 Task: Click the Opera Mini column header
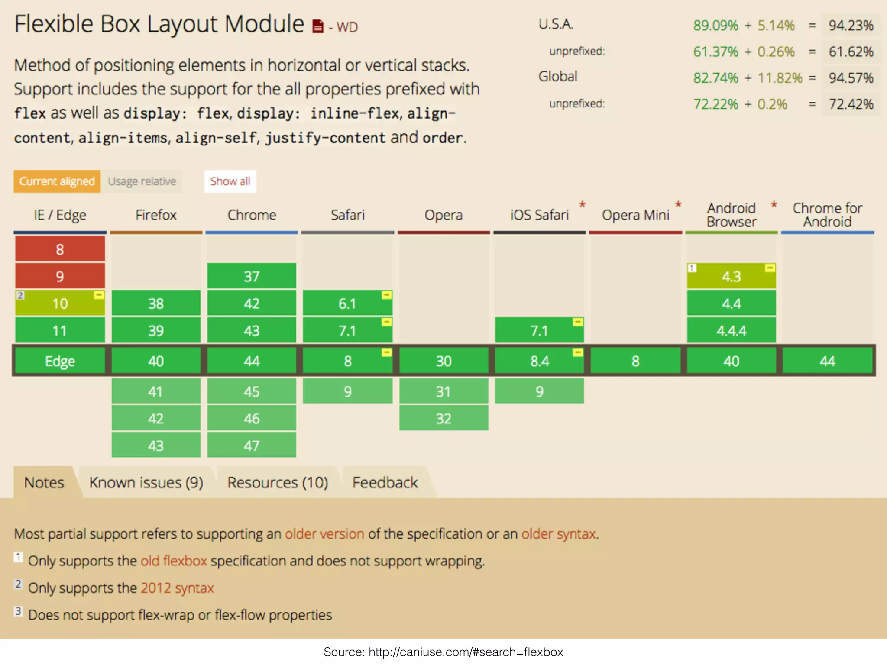(x=635, y=215)
